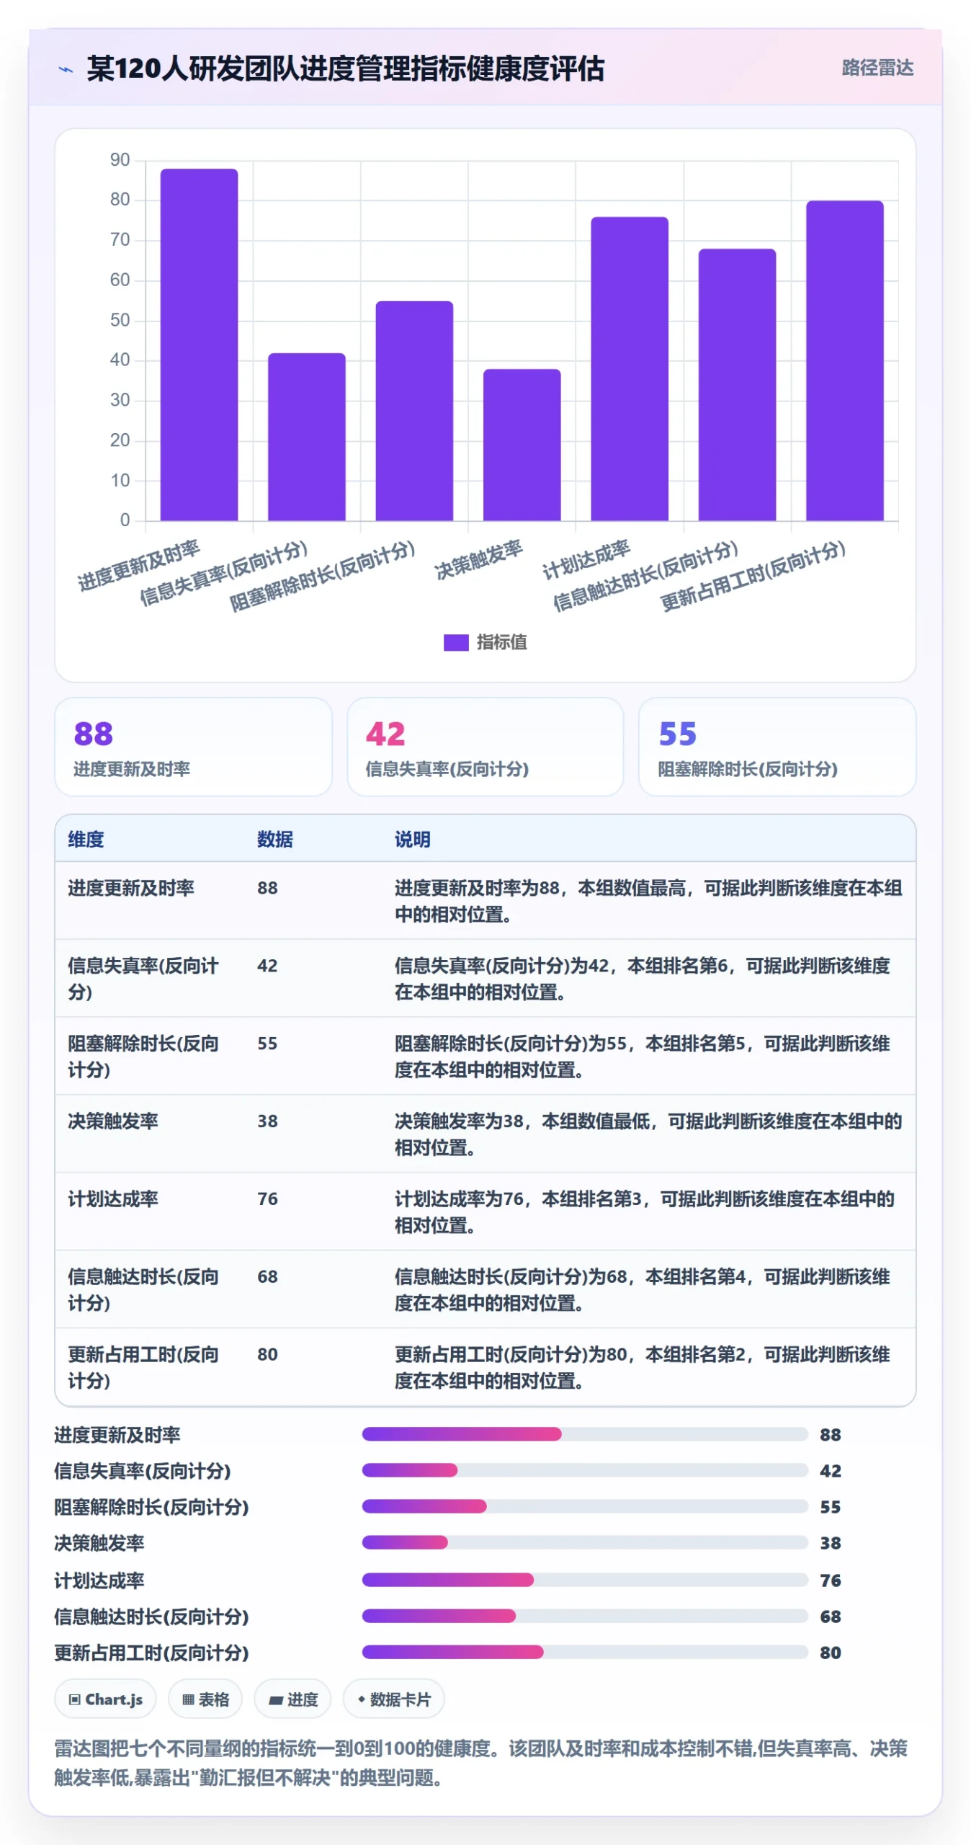Screen dimensions: 971x1845
Task: Click the 维度 table column header
Action: [86, 839]
